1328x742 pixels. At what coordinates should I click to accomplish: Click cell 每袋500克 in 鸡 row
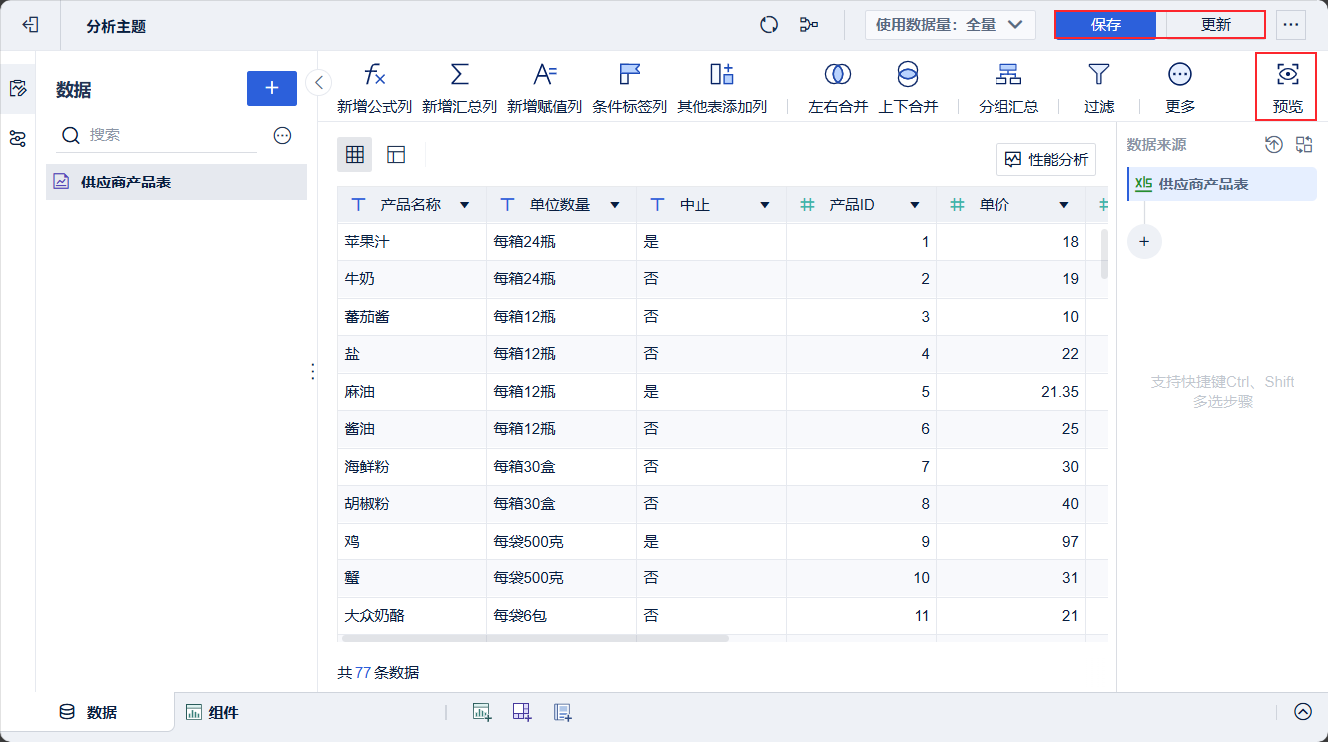[561, 542]
